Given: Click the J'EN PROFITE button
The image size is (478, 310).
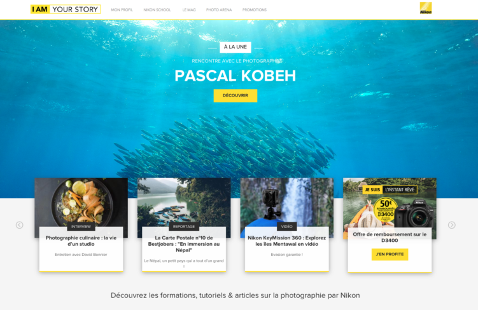Looking at the screenshot, I should pos(390,254).
